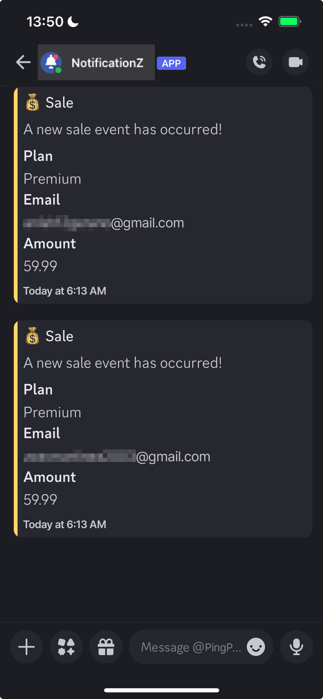Open the plus attachment button
Image resolution: width=323 pixels, height=699 pixels.
27,647
